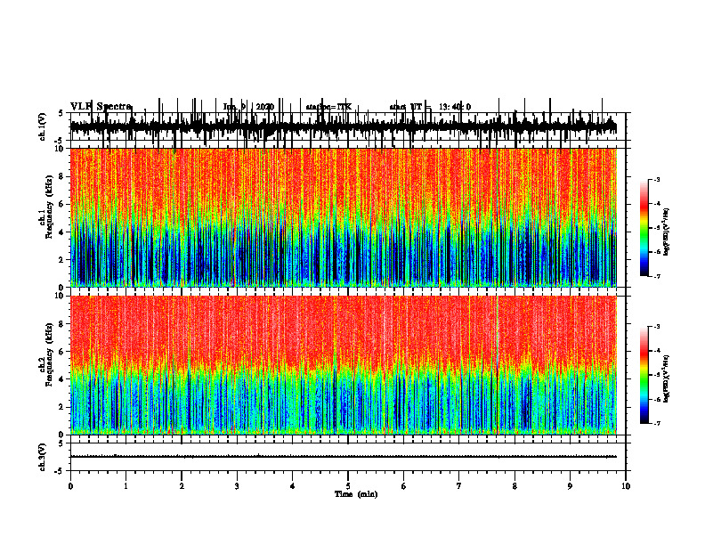Click the 'ch.3(V)' axis label
This screenshot has height=545, width=705.
click(x=43, y=457)
